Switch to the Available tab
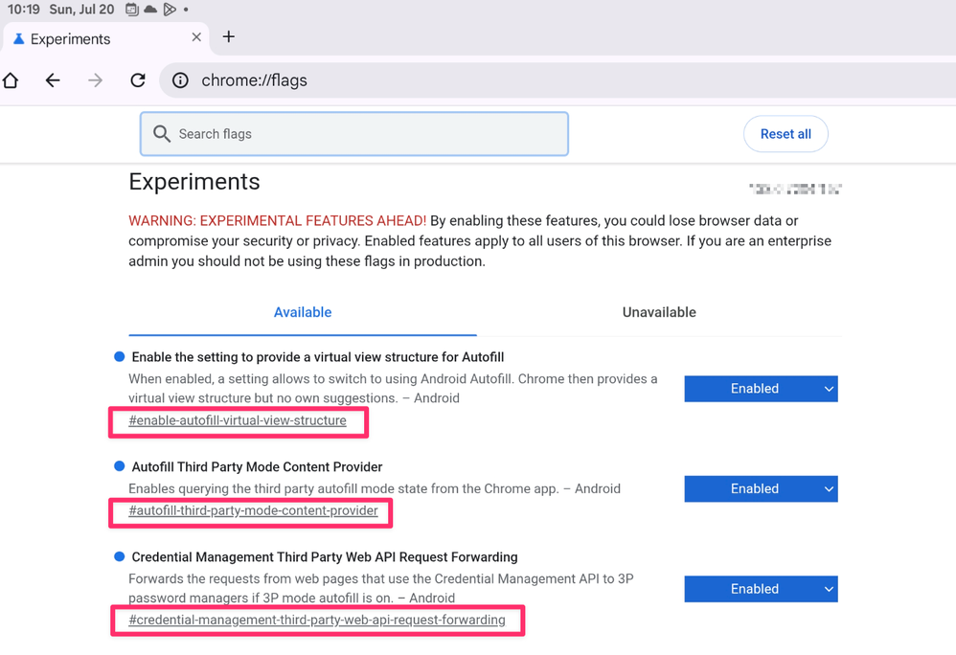The image size is (956, 655). coord(303,312)
